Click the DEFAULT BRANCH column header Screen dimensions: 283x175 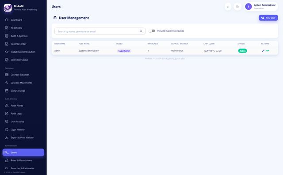(180, 44)
